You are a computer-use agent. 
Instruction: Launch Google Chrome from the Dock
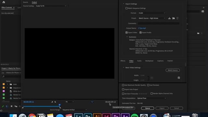click(32, 115)
